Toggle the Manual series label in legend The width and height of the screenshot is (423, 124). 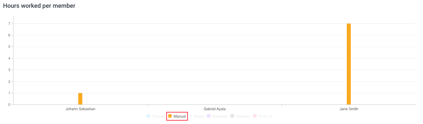tap(179, 117)
